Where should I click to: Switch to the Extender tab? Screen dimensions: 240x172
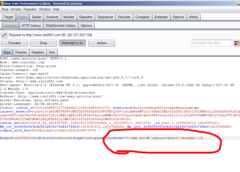click(161, 17)
